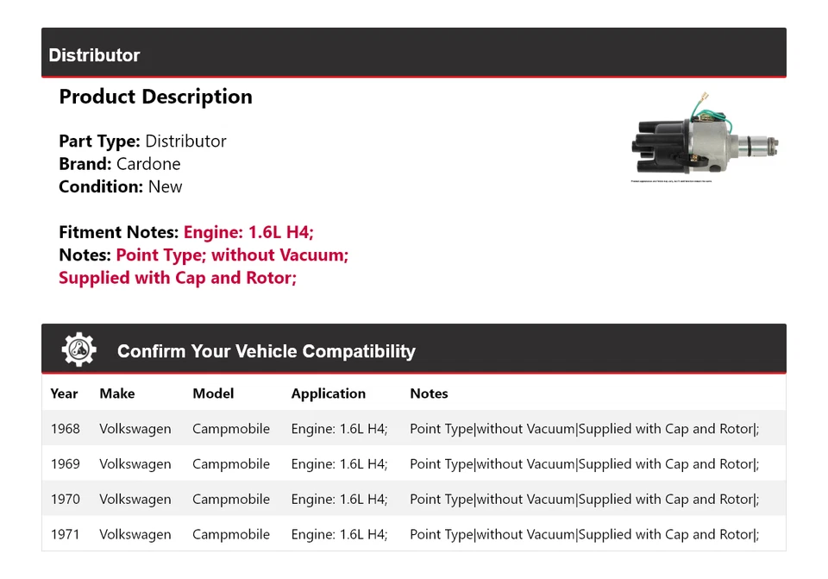Click Engine: 1.6L H4; in the 1971 row
828x579 pixels.
pyautogui.click(x=340, y=535)
